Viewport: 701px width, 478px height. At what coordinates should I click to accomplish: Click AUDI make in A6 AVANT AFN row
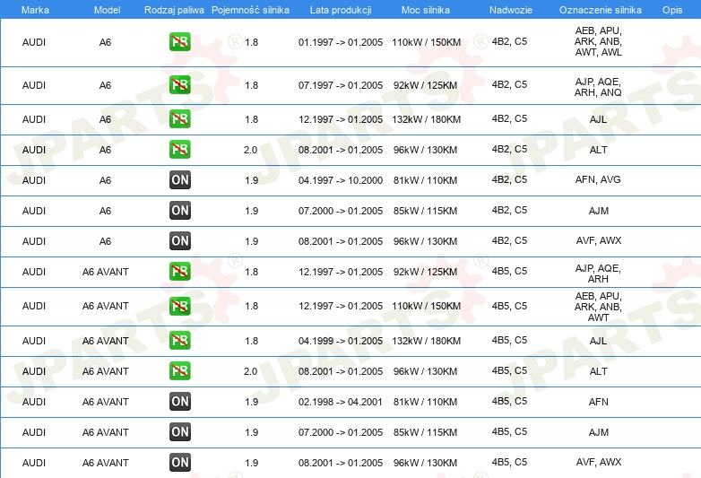(34, 402)
